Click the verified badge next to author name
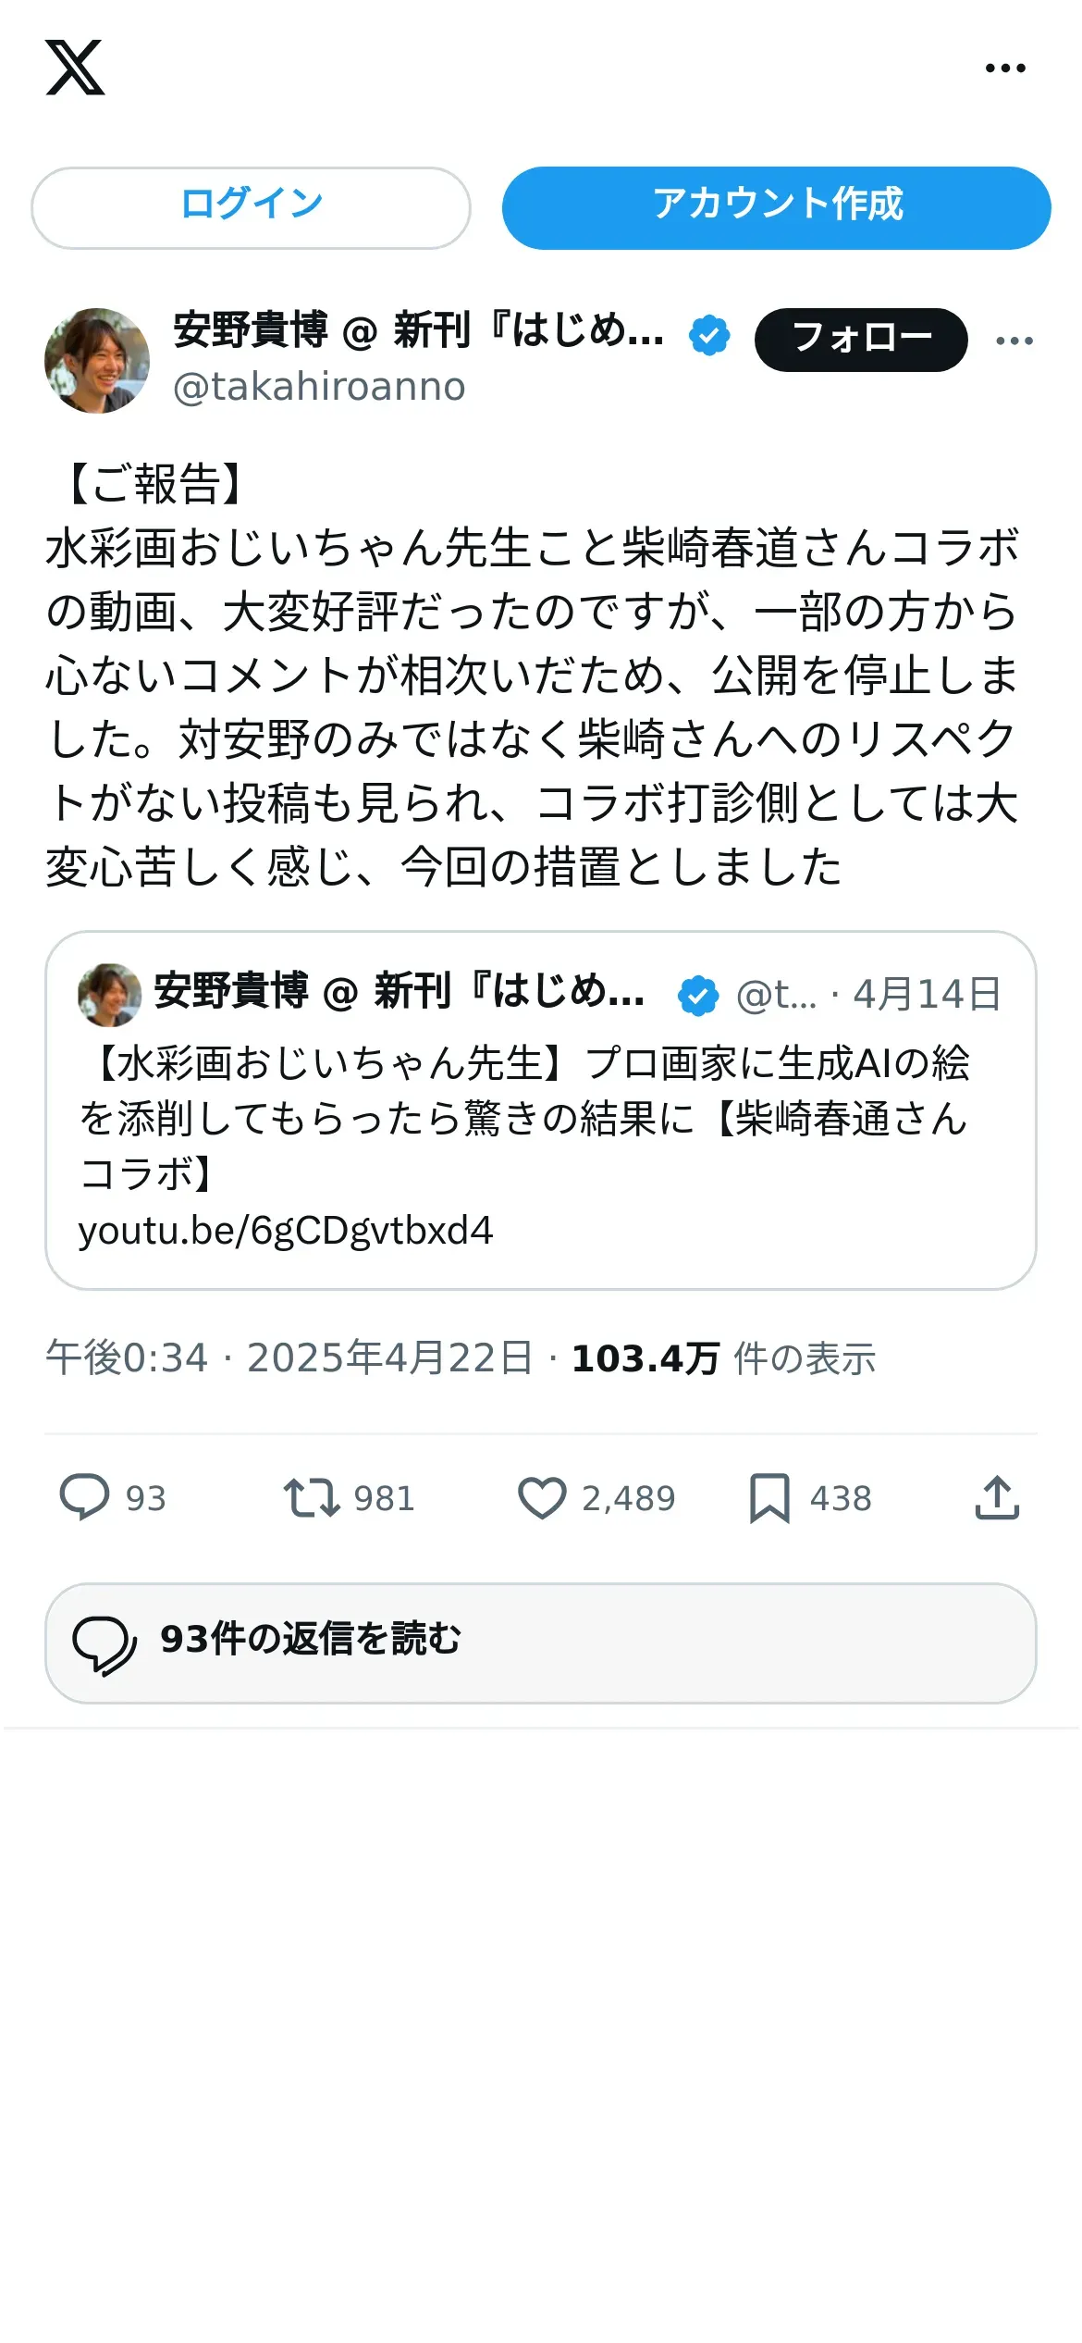The width and height of the screenshot is (1082, 2343). (709, 335)
